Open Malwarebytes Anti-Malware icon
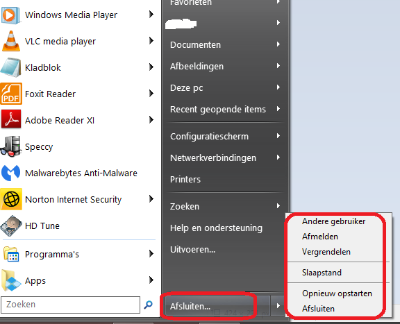 click(x=10, y=173)
